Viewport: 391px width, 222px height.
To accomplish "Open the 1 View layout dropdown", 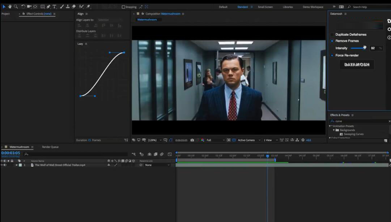I will [x=271, y=140].
